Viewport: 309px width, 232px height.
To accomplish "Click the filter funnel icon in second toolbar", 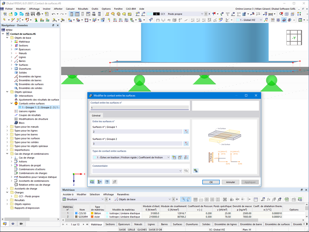I will pos(151,20).
